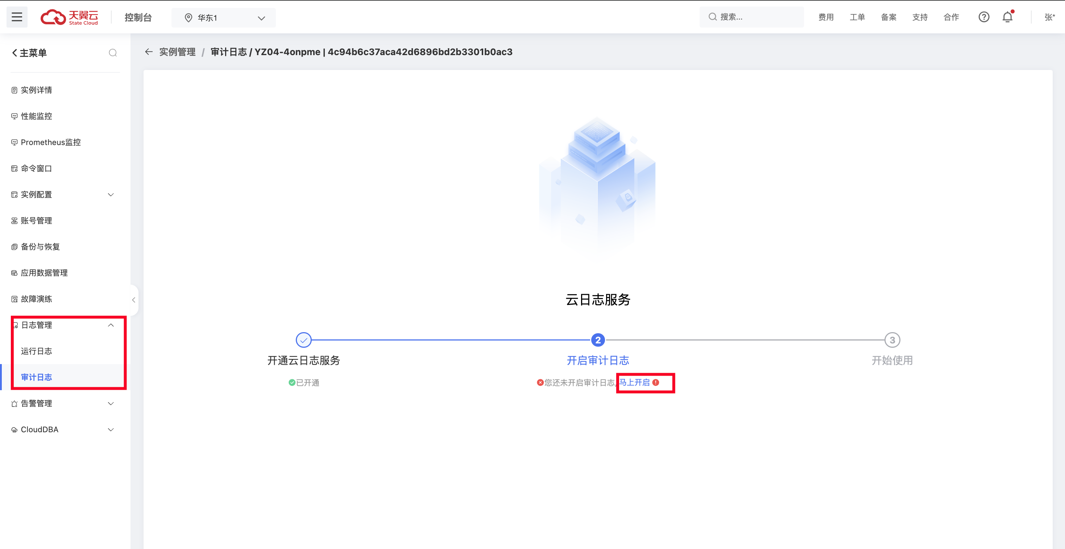This screenshot has width=1065, height=549.
Task: Click the 云日志服务 heading
Action: (x=598, y=300)
